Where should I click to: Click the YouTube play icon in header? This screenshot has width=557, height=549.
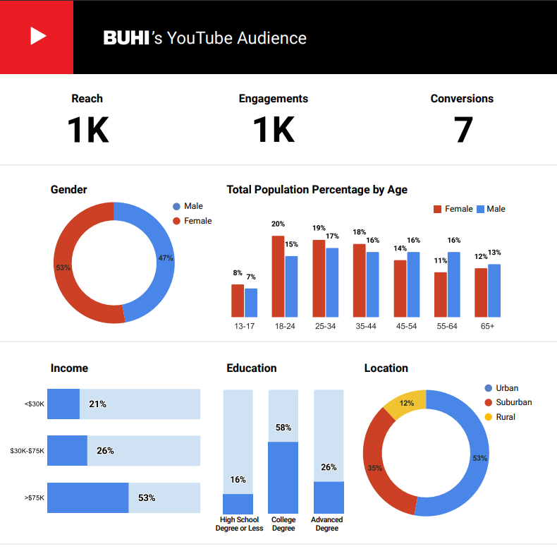point(38,36)
